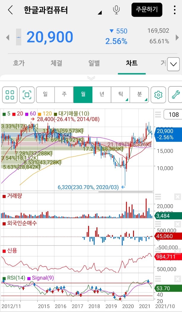Open the 틱 tick period dropdown
Image resolution: width=182 pixels, height=314 pixels.
coord(121,95)
